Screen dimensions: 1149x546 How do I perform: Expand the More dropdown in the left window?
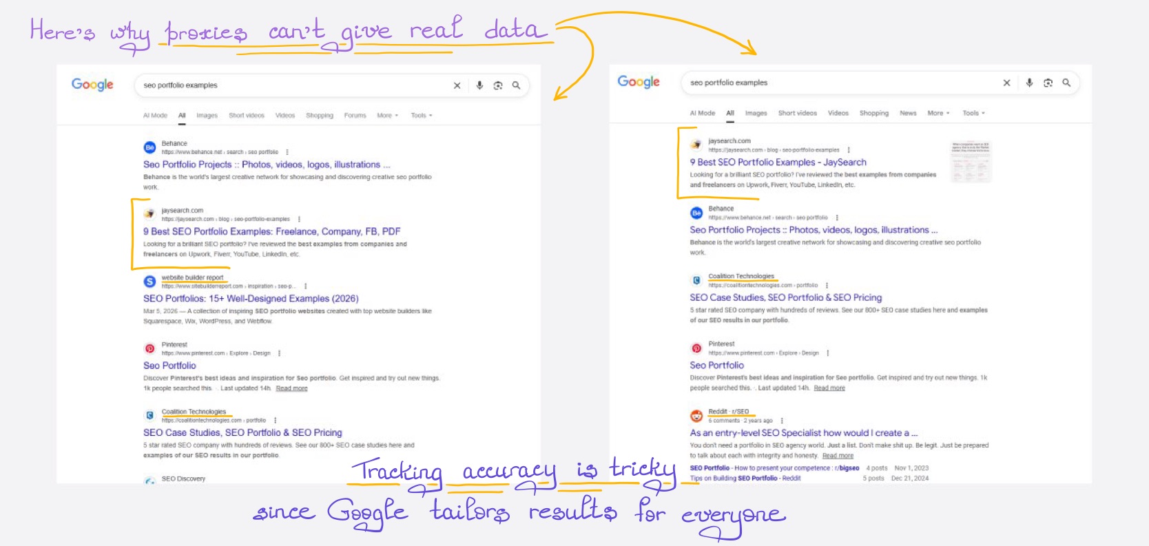[x=387, y=116]
